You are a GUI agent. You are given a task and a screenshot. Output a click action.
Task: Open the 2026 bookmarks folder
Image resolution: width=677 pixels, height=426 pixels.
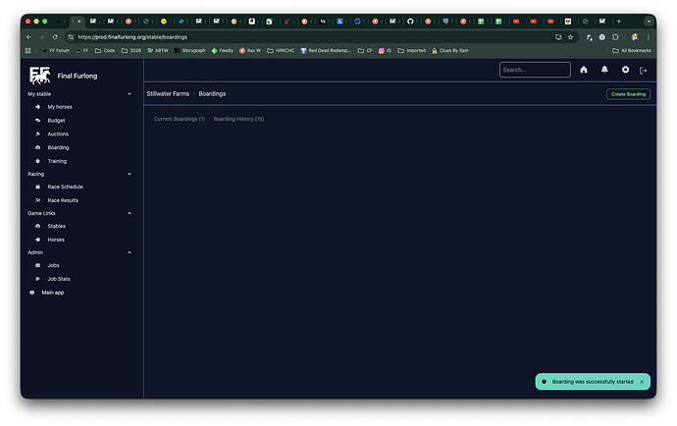[x=131, y=50]
